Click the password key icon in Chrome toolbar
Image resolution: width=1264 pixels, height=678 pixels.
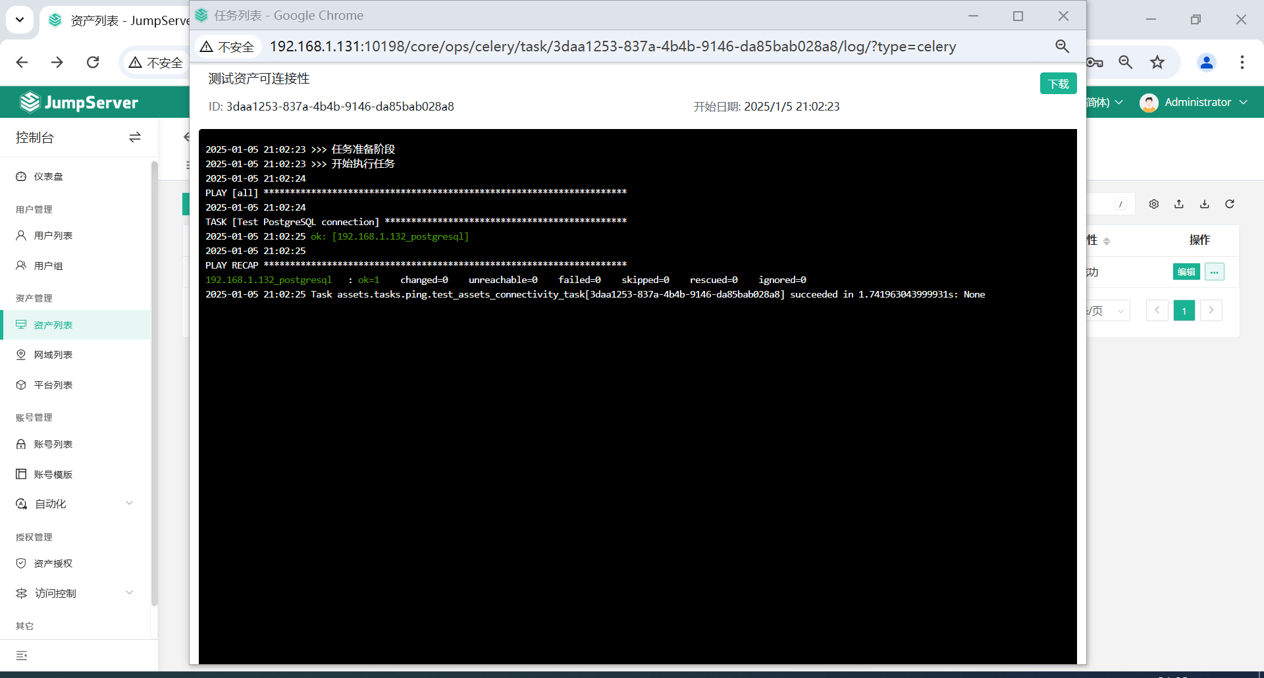pos(1095,62)
